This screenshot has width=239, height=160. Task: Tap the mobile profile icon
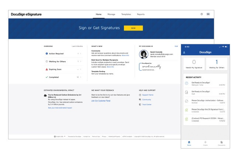[184, 53]
